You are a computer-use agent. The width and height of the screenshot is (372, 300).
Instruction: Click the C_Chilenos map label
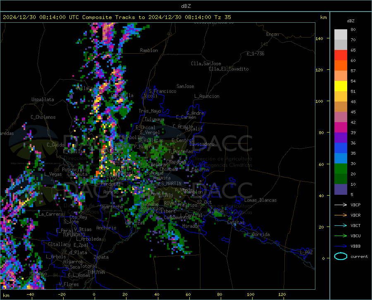point(43,117)
